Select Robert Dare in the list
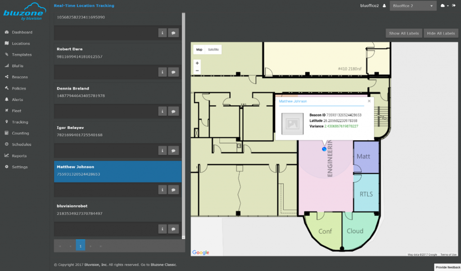 (x=118, y=54)
